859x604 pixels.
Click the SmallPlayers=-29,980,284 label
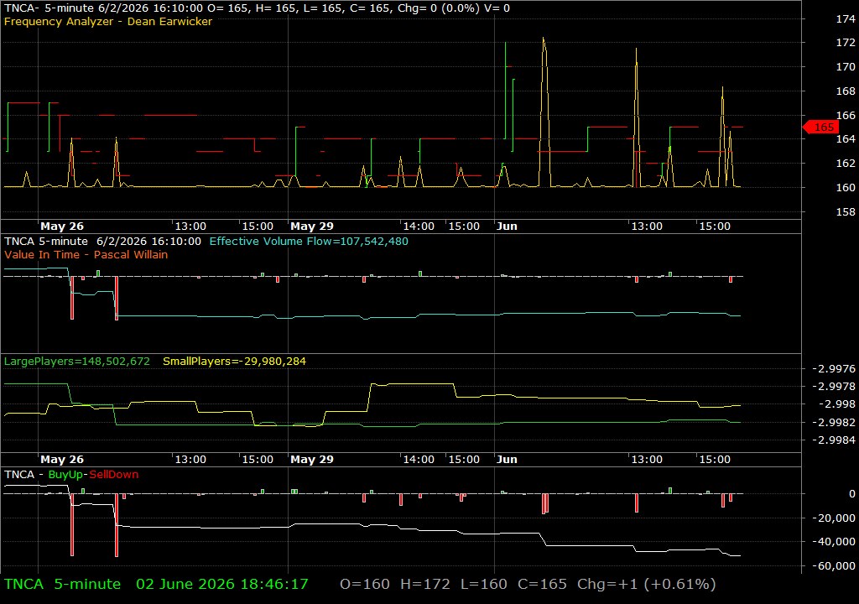[x=235, y=362]
